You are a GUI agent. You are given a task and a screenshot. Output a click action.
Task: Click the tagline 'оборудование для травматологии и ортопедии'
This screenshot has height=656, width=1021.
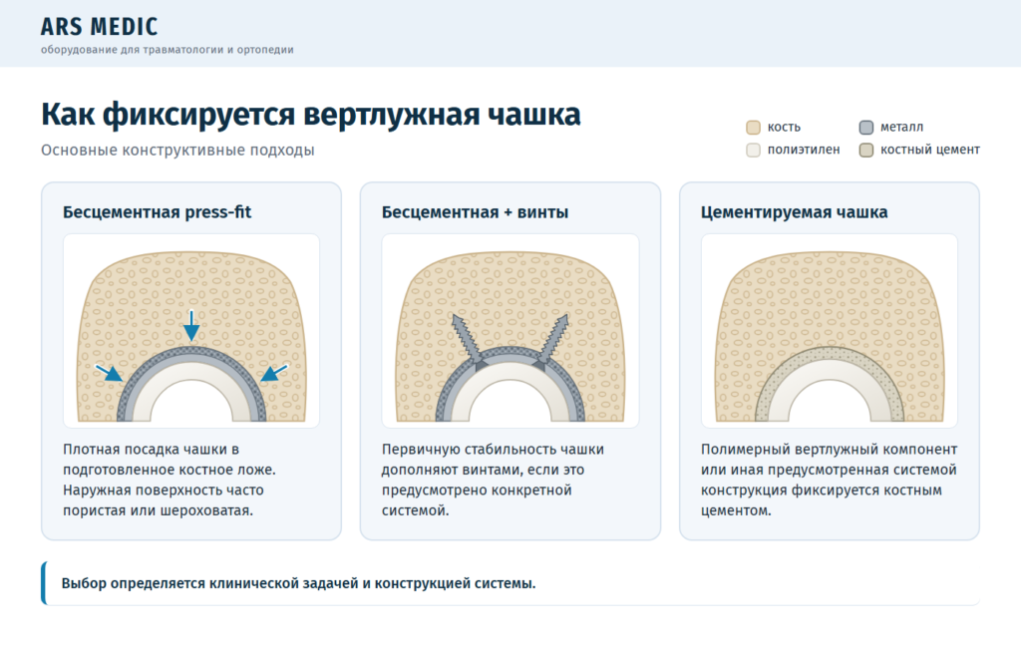click(x=167, y=50)
